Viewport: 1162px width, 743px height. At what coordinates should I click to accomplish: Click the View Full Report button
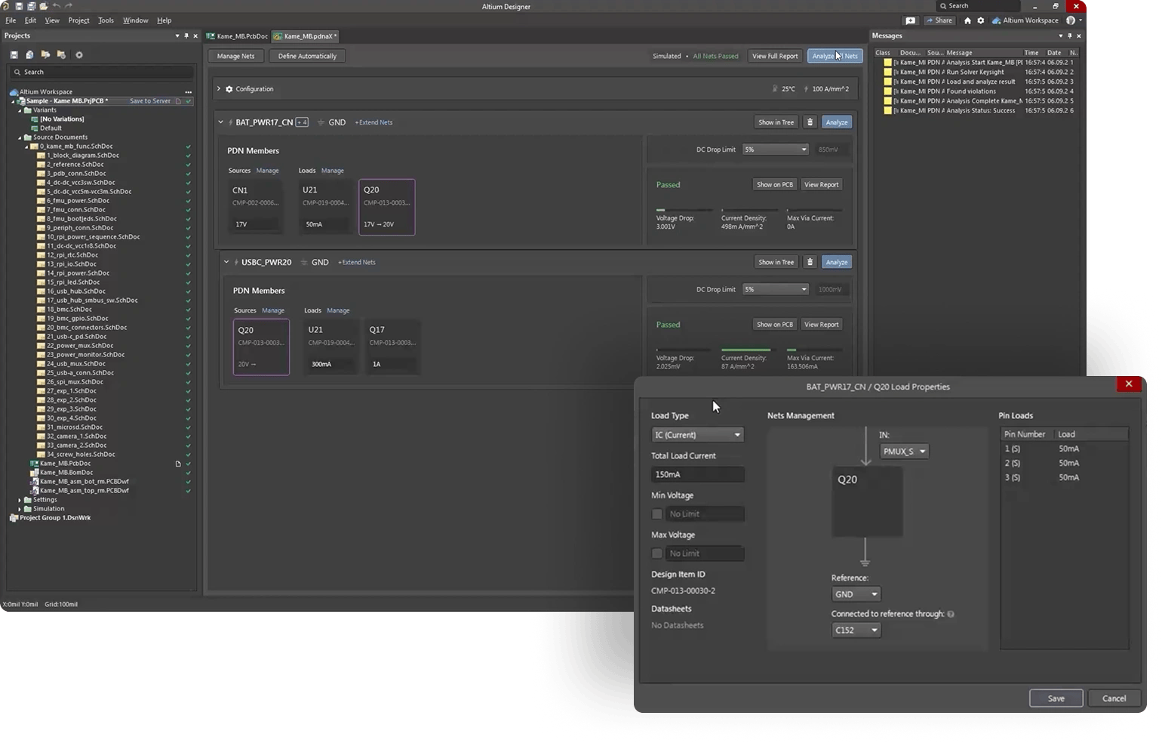[x=774, y=56]
